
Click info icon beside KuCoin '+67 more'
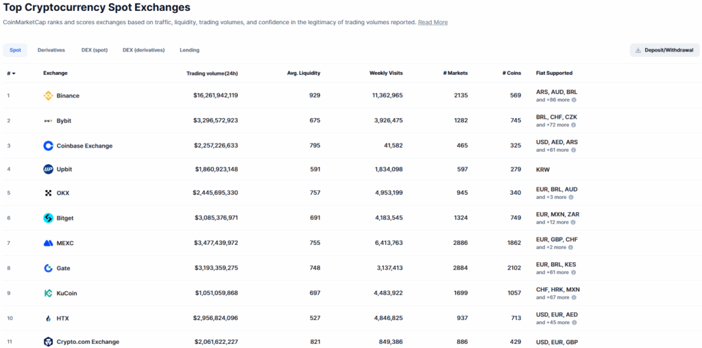574,298
